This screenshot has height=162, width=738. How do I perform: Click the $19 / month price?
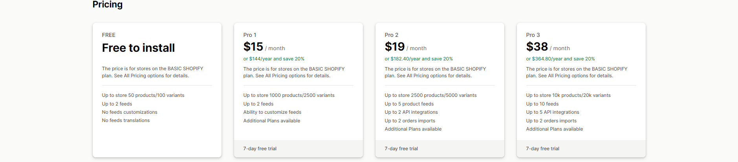(x=405, y=47)
